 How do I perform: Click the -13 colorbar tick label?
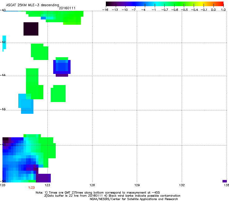[115, 10]
